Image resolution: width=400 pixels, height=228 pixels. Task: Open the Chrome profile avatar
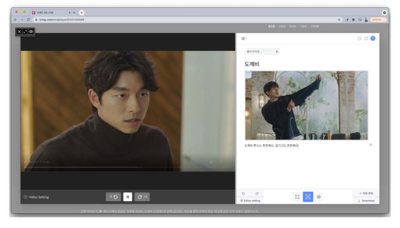(366, 20)
